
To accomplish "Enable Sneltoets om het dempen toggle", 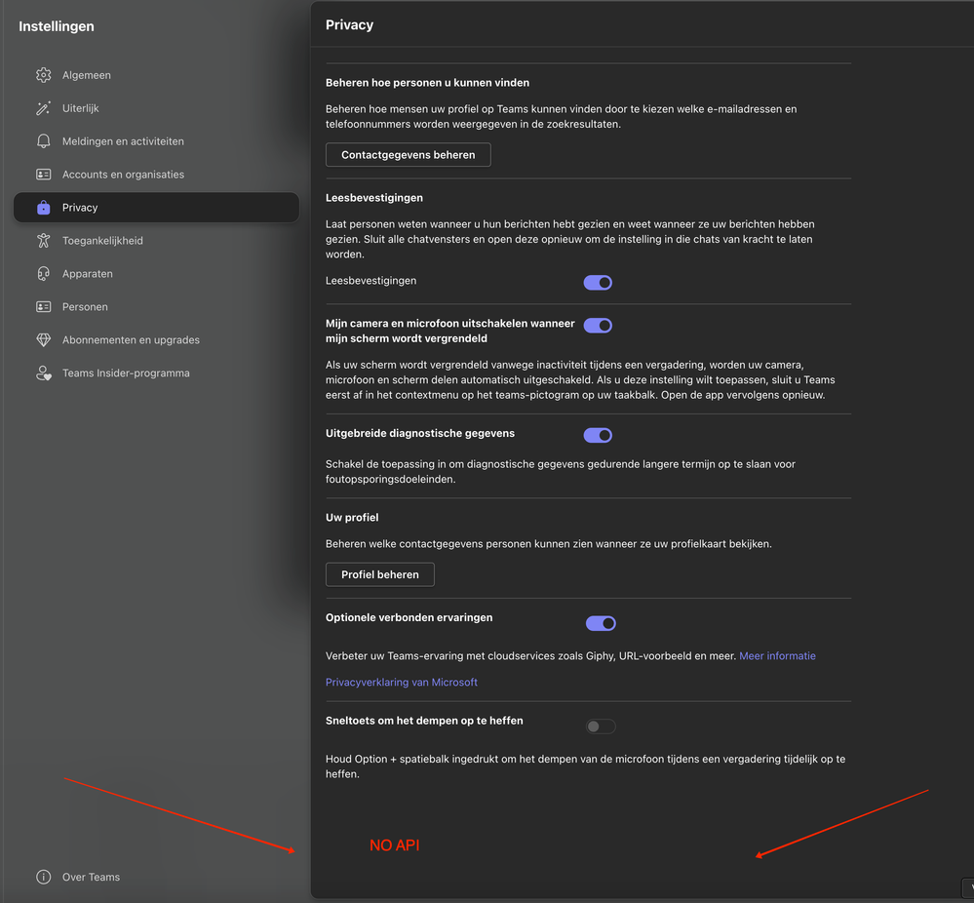I will click(601, 726).
